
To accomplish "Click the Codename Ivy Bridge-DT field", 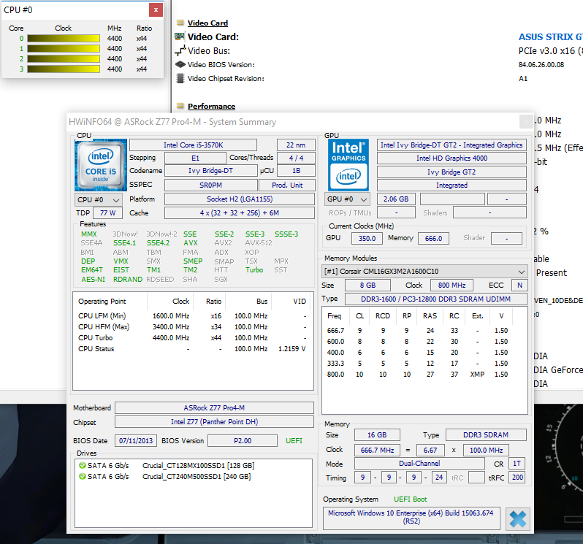I will pos(210,171).
